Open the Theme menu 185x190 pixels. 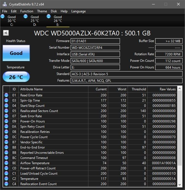tap(42, 11)
